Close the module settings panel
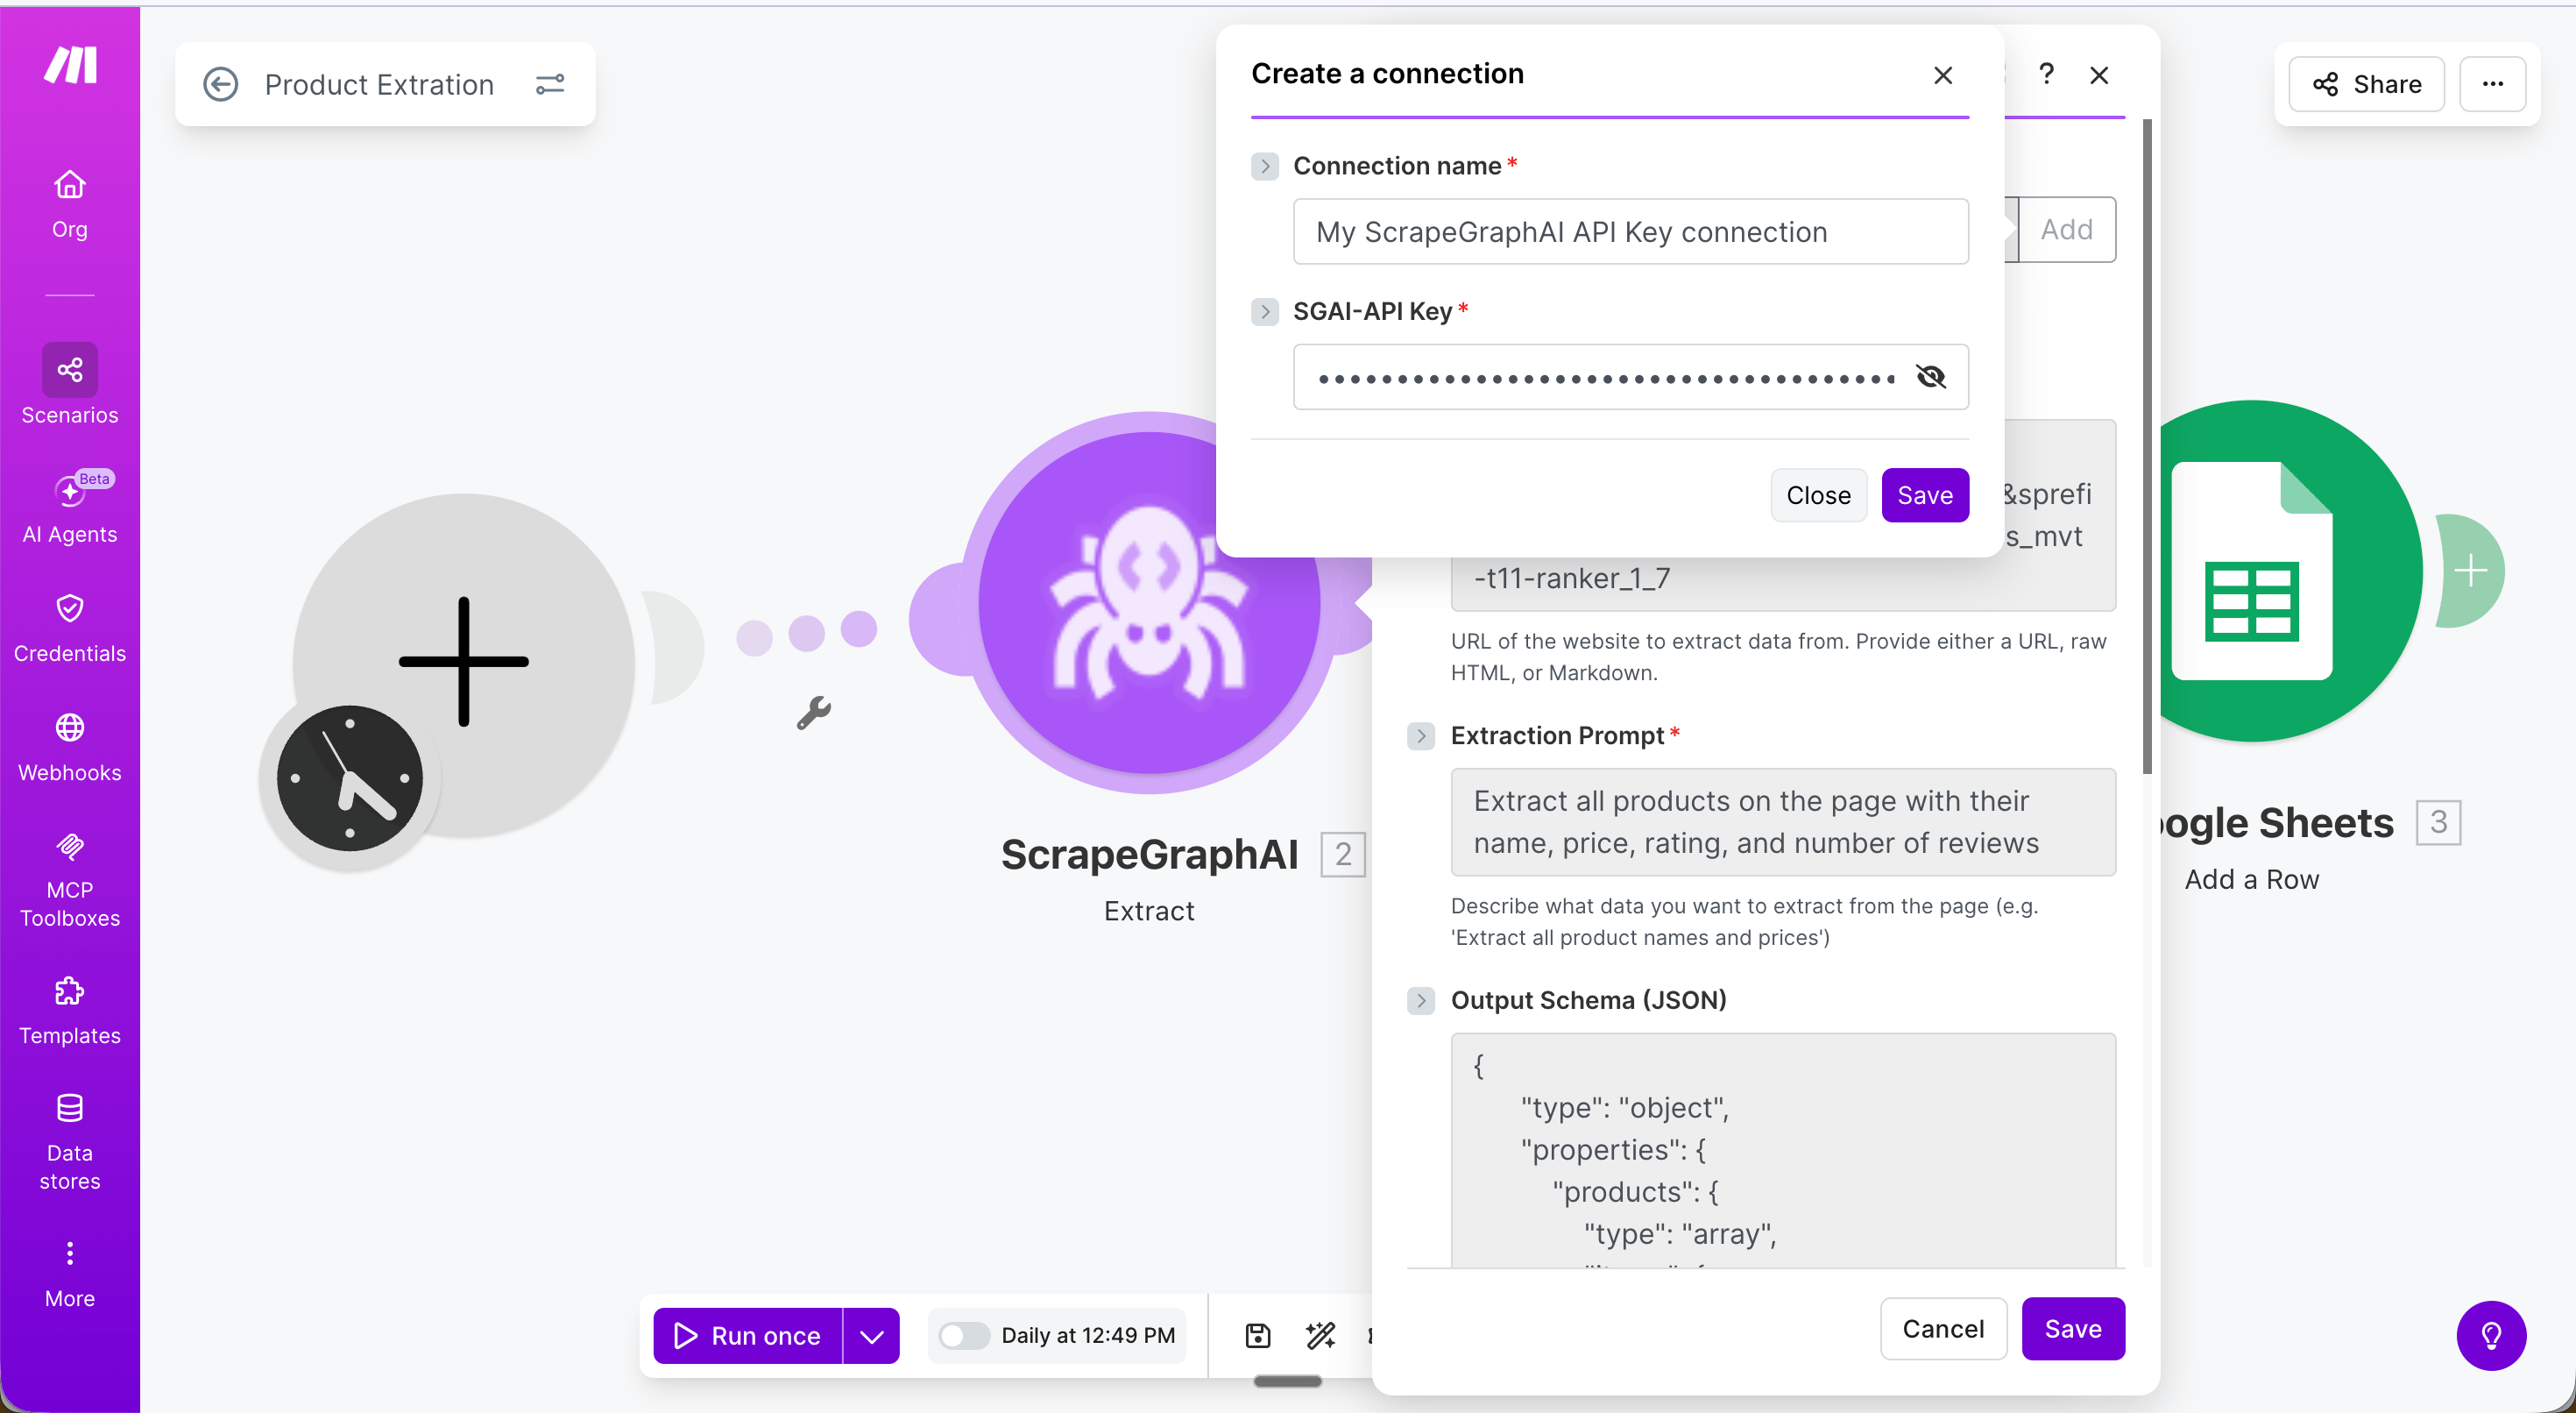Viewport: 2576px width, 1413px height. (x=2099, y=75)
